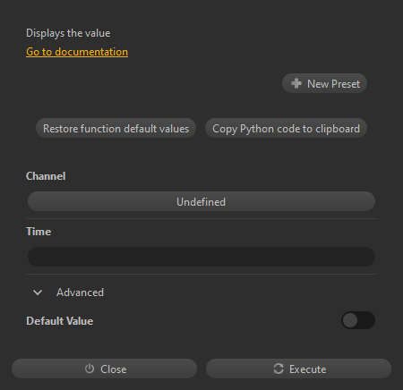Click the plus icon on New Preset

coord(296,83)
